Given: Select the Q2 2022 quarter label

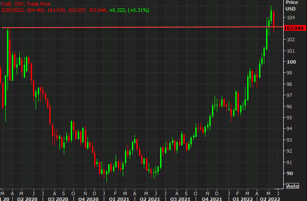Looking at the screenshot, I should (269, 198).
